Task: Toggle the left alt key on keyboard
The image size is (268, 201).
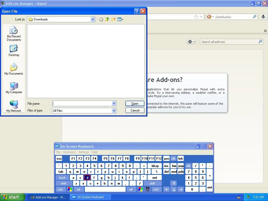Action: click(78, 189)
